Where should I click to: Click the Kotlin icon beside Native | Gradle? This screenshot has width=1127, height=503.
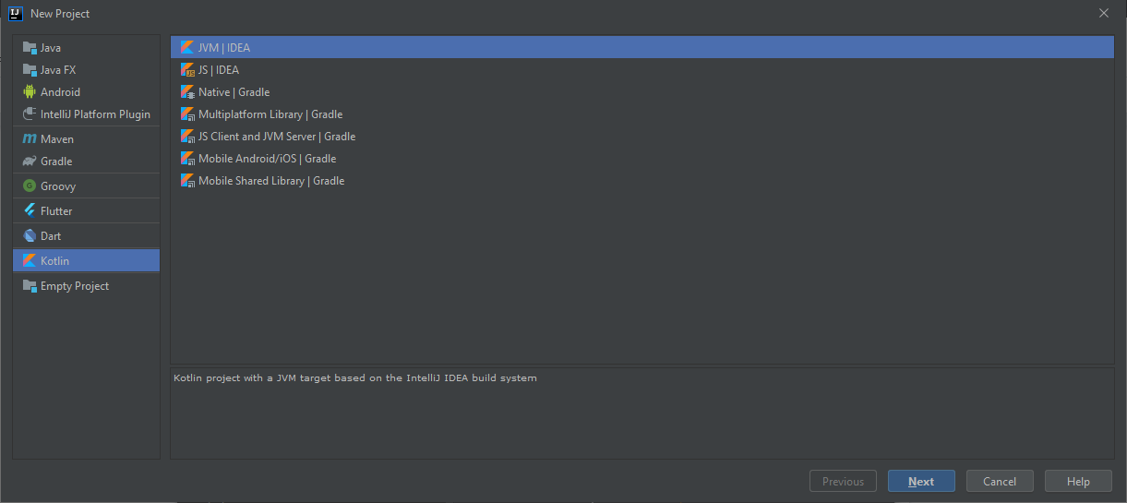tap(187, 92)
